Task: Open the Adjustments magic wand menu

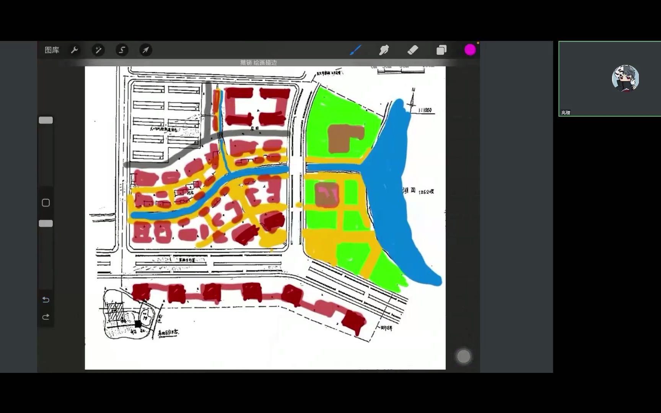Action: [x=98, y=50]
